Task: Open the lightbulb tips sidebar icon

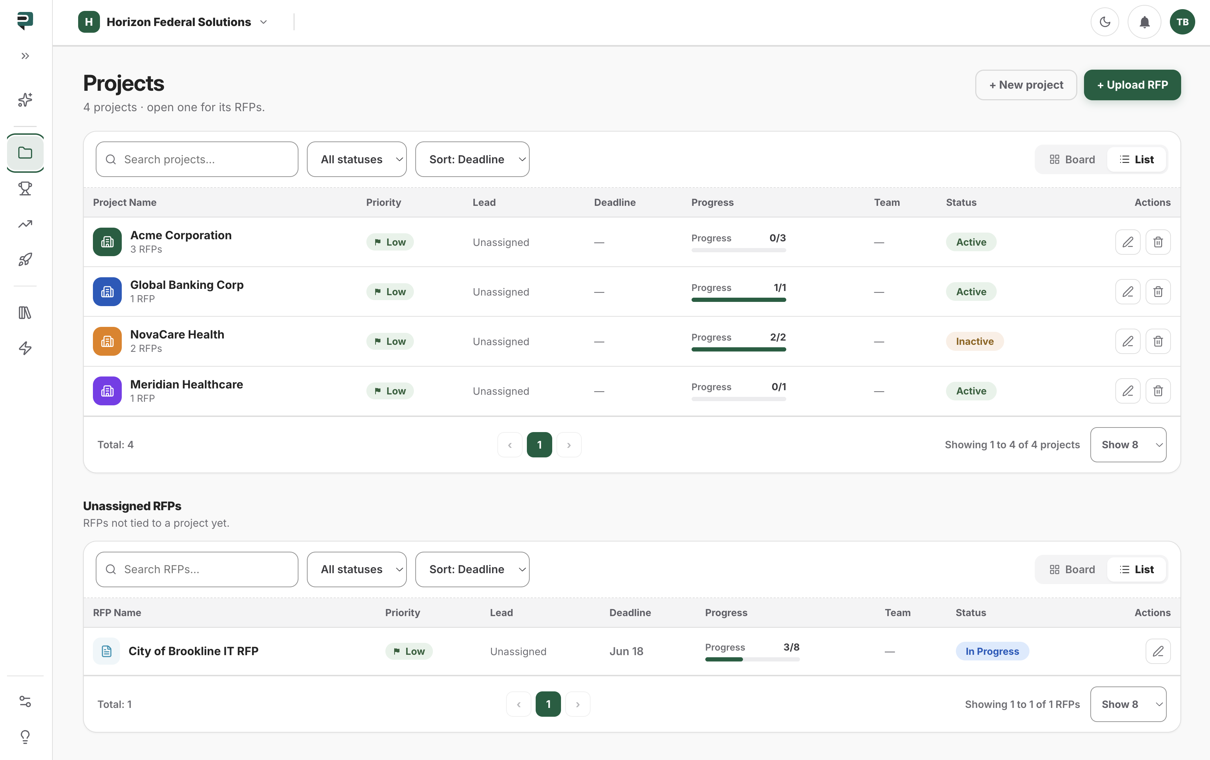Action: click(25, 736)
